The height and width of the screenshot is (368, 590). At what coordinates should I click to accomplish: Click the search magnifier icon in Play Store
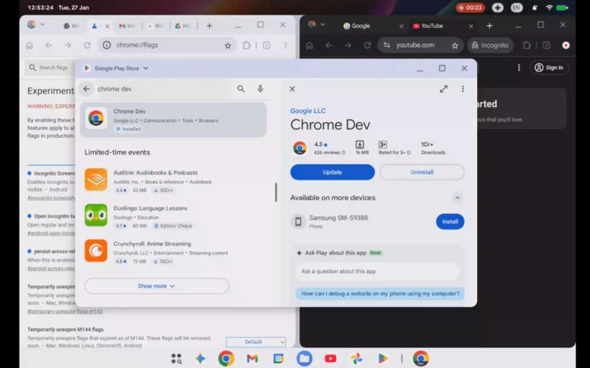[x=240, y=89]
